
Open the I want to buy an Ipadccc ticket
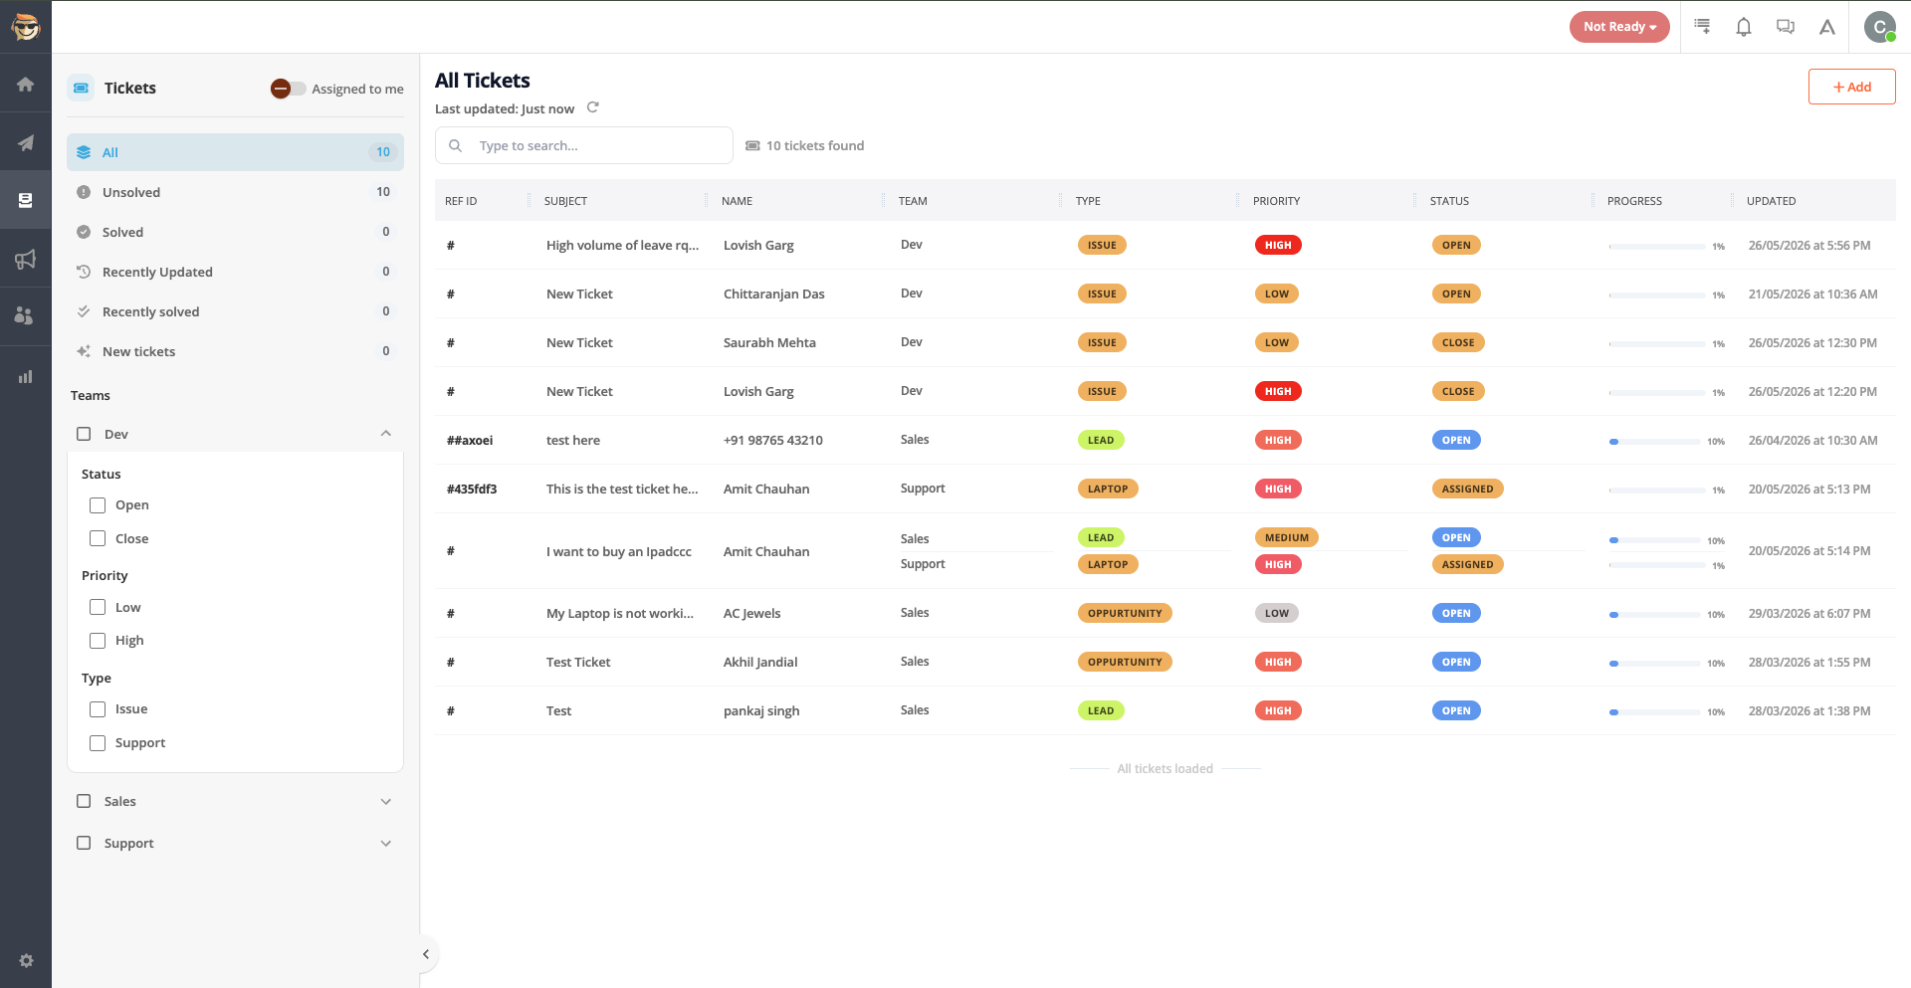tap(618, 551)
